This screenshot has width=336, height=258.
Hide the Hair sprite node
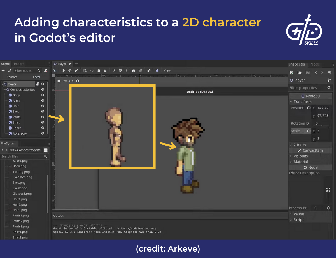[x=42, y=106]
